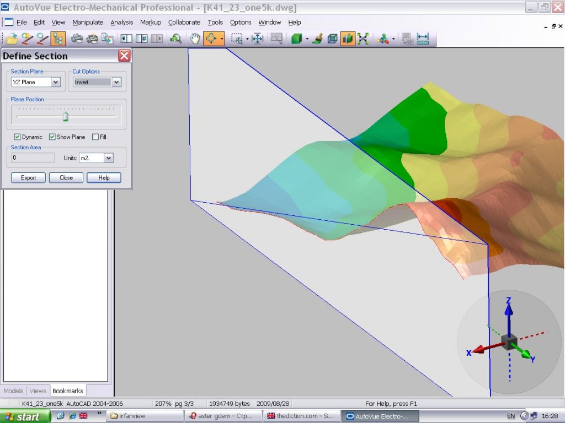Switch to the Models tab
The image size is (565, 423).
(13, 391)
